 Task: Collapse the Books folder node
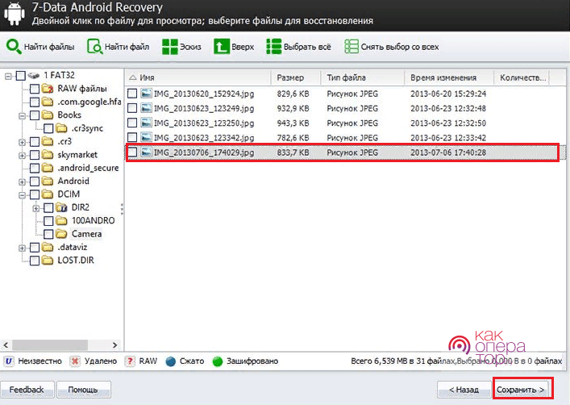(x=23, y=115)
